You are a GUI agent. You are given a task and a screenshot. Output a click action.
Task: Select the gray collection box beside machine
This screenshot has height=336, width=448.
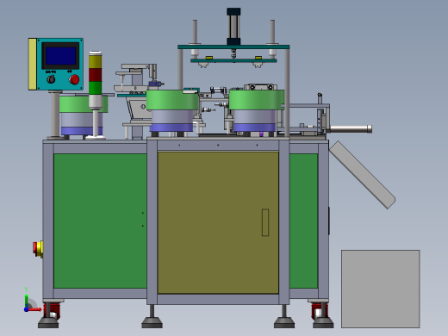381,289
